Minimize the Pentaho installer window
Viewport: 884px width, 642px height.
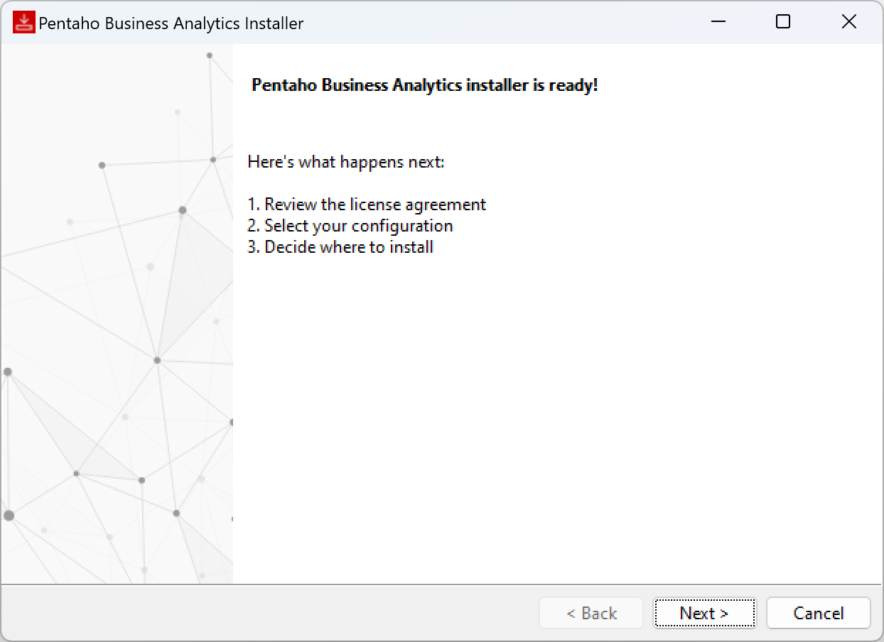click(x=718, y=22)
